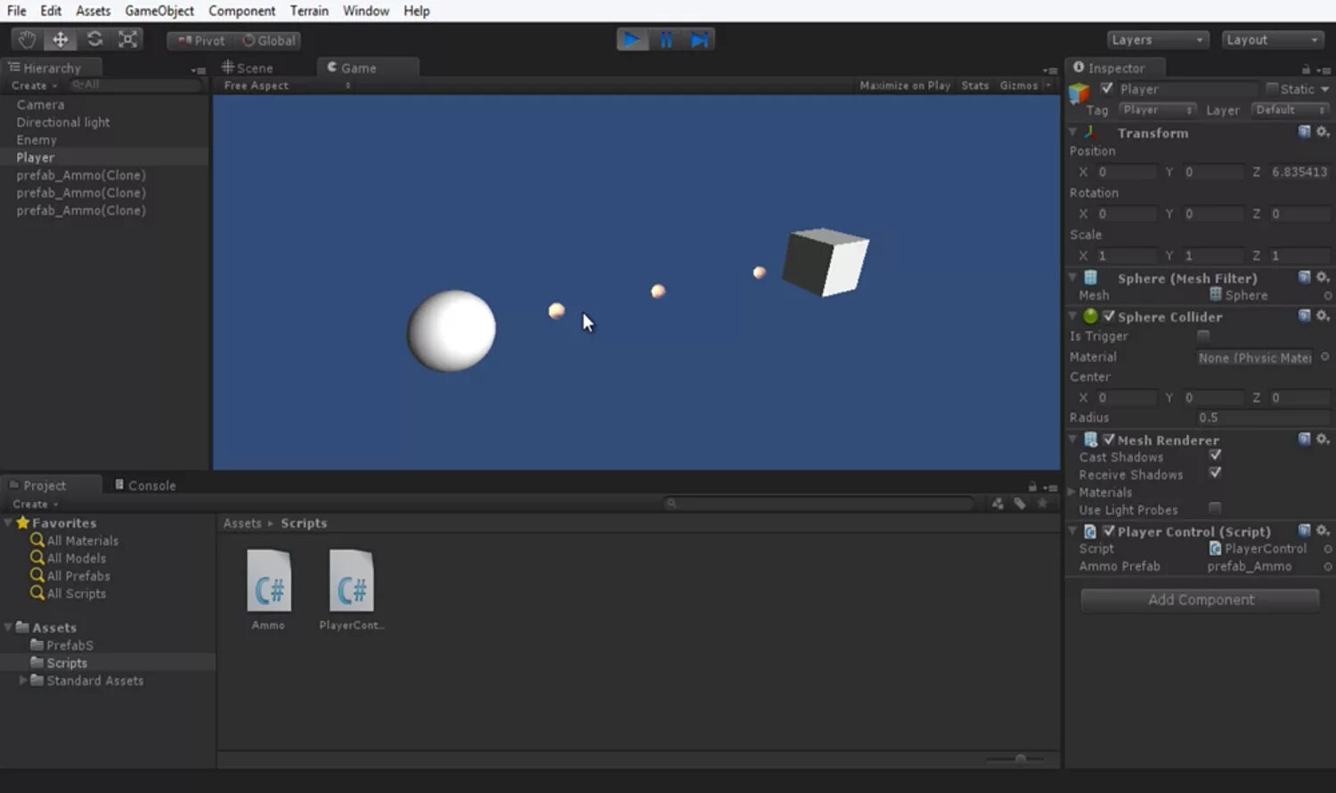The width and height of the screenshot is (1336, 793).
Task: Collapse Sphere (Mesh Filter) component
Action: (x=1073, y=278)
